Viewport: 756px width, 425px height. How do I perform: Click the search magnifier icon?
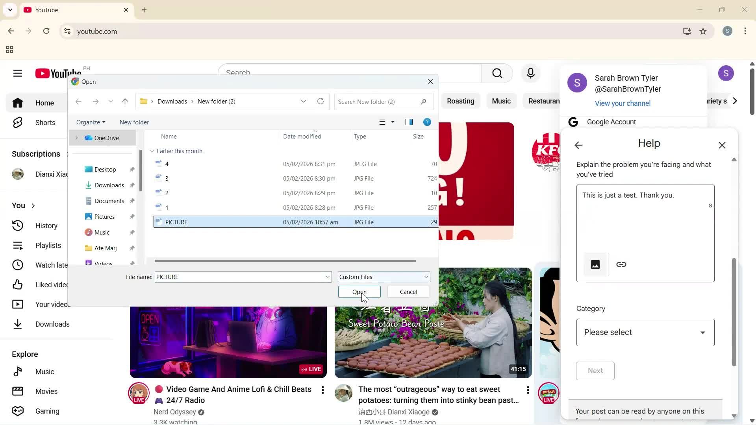click(x=497, y=73)
